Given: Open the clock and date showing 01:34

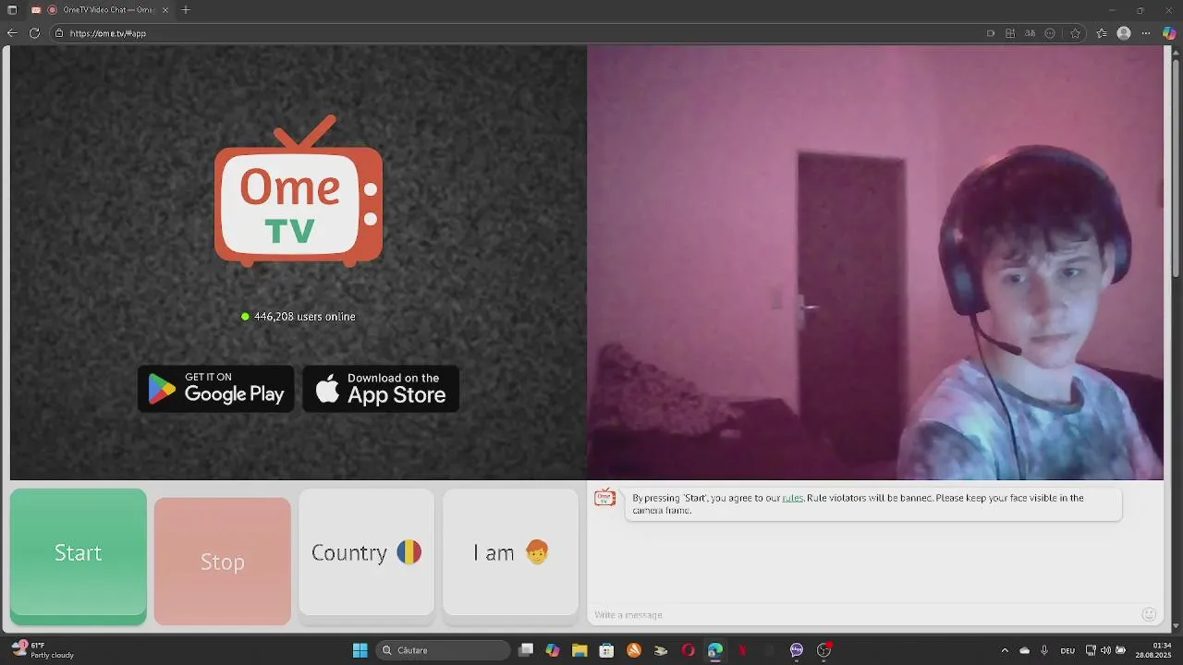Looking at the screenshot, I should 1154,650.
